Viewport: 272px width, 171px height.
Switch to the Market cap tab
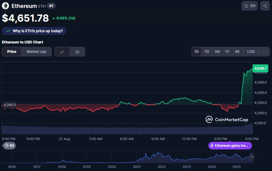tap(36, 52)
